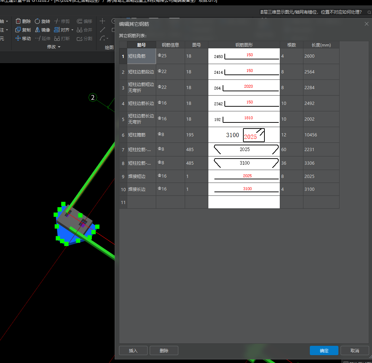Screen dimensions: 372x363
Task: Select the 延伸 (extend) tool
Action: (x=43, y=39)
